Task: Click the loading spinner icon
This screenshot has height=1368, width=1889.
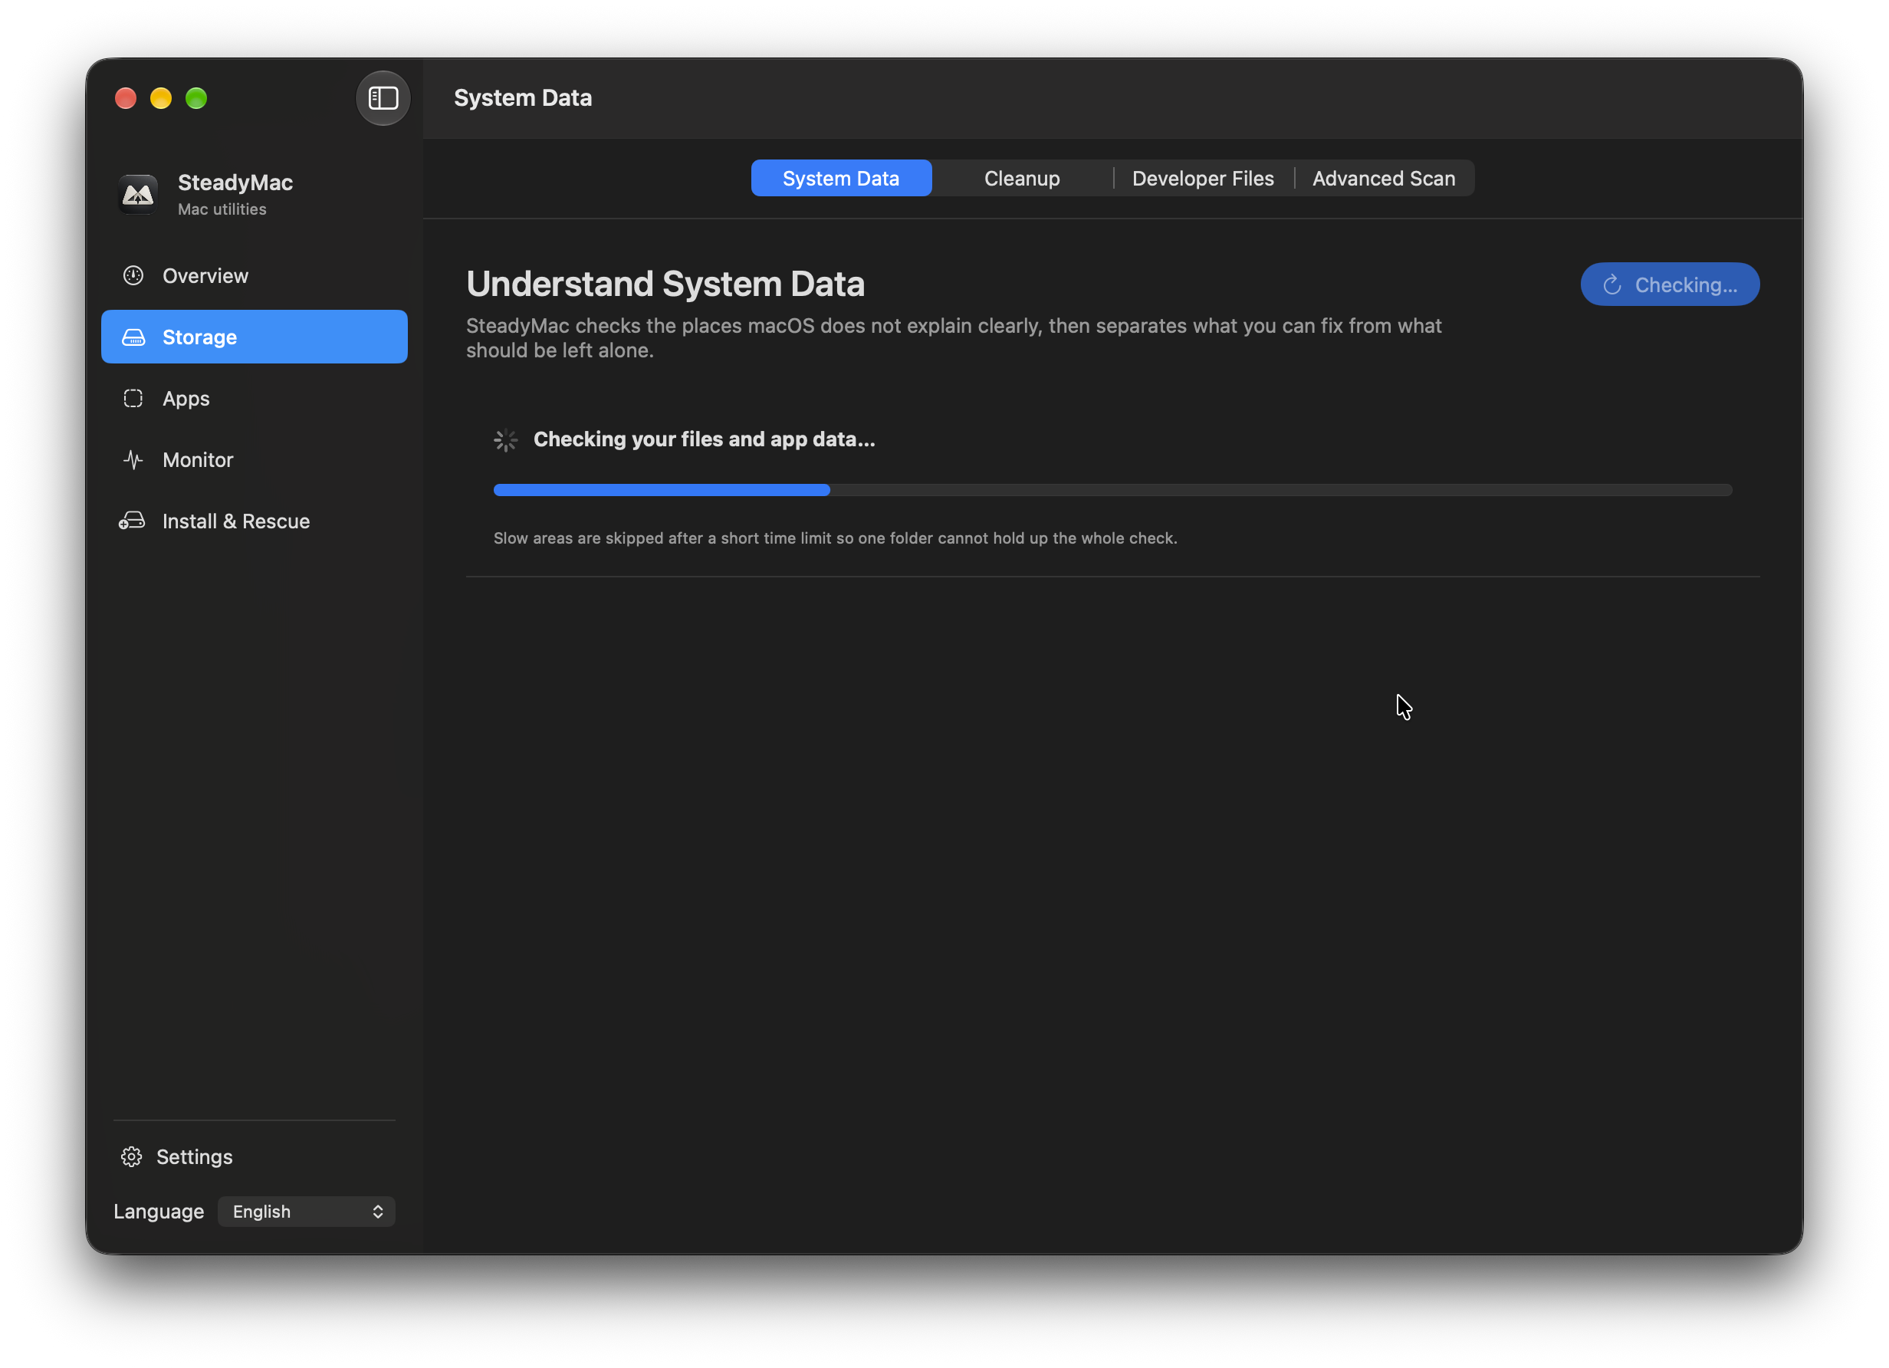Action: pos(505,440)
